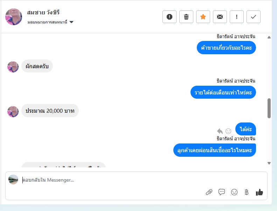This screenshot has width=277, height=211.
Task: Delete conversation using trash can icon
Action: 186,17
